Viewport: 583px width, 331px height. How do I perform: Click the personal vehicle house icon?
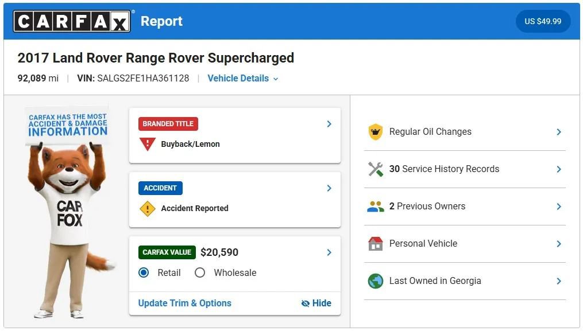(x=376, y=244)
